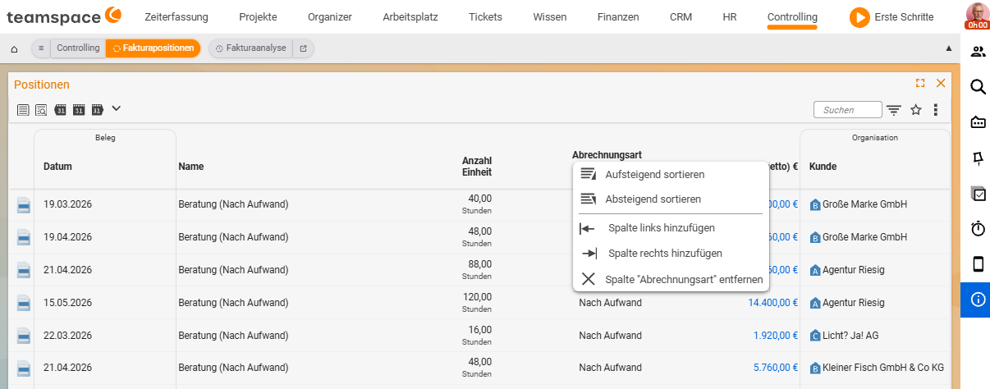
Task: Jump to previous period calendar icon
Action: pyautogui.click(x=60, y=109)
